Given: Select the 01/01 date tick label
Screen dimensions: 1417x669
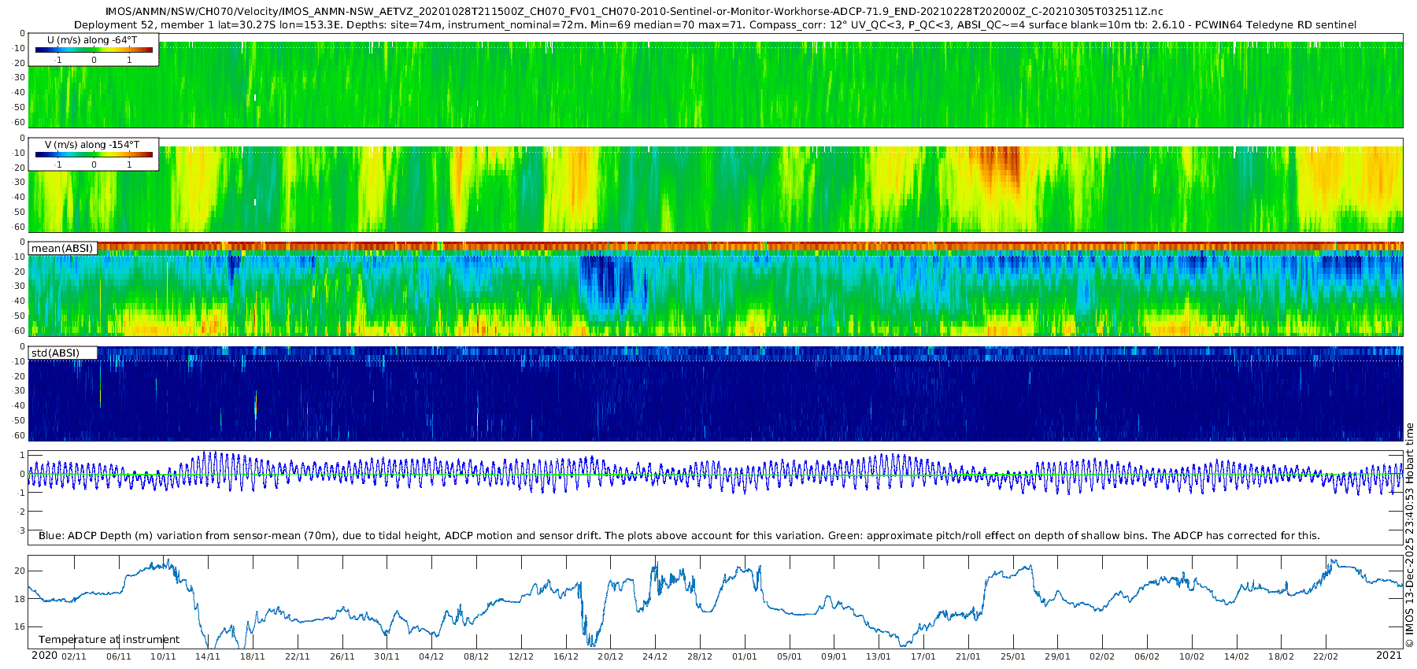Looking at the screenshot, I should [x=744, y=656].
